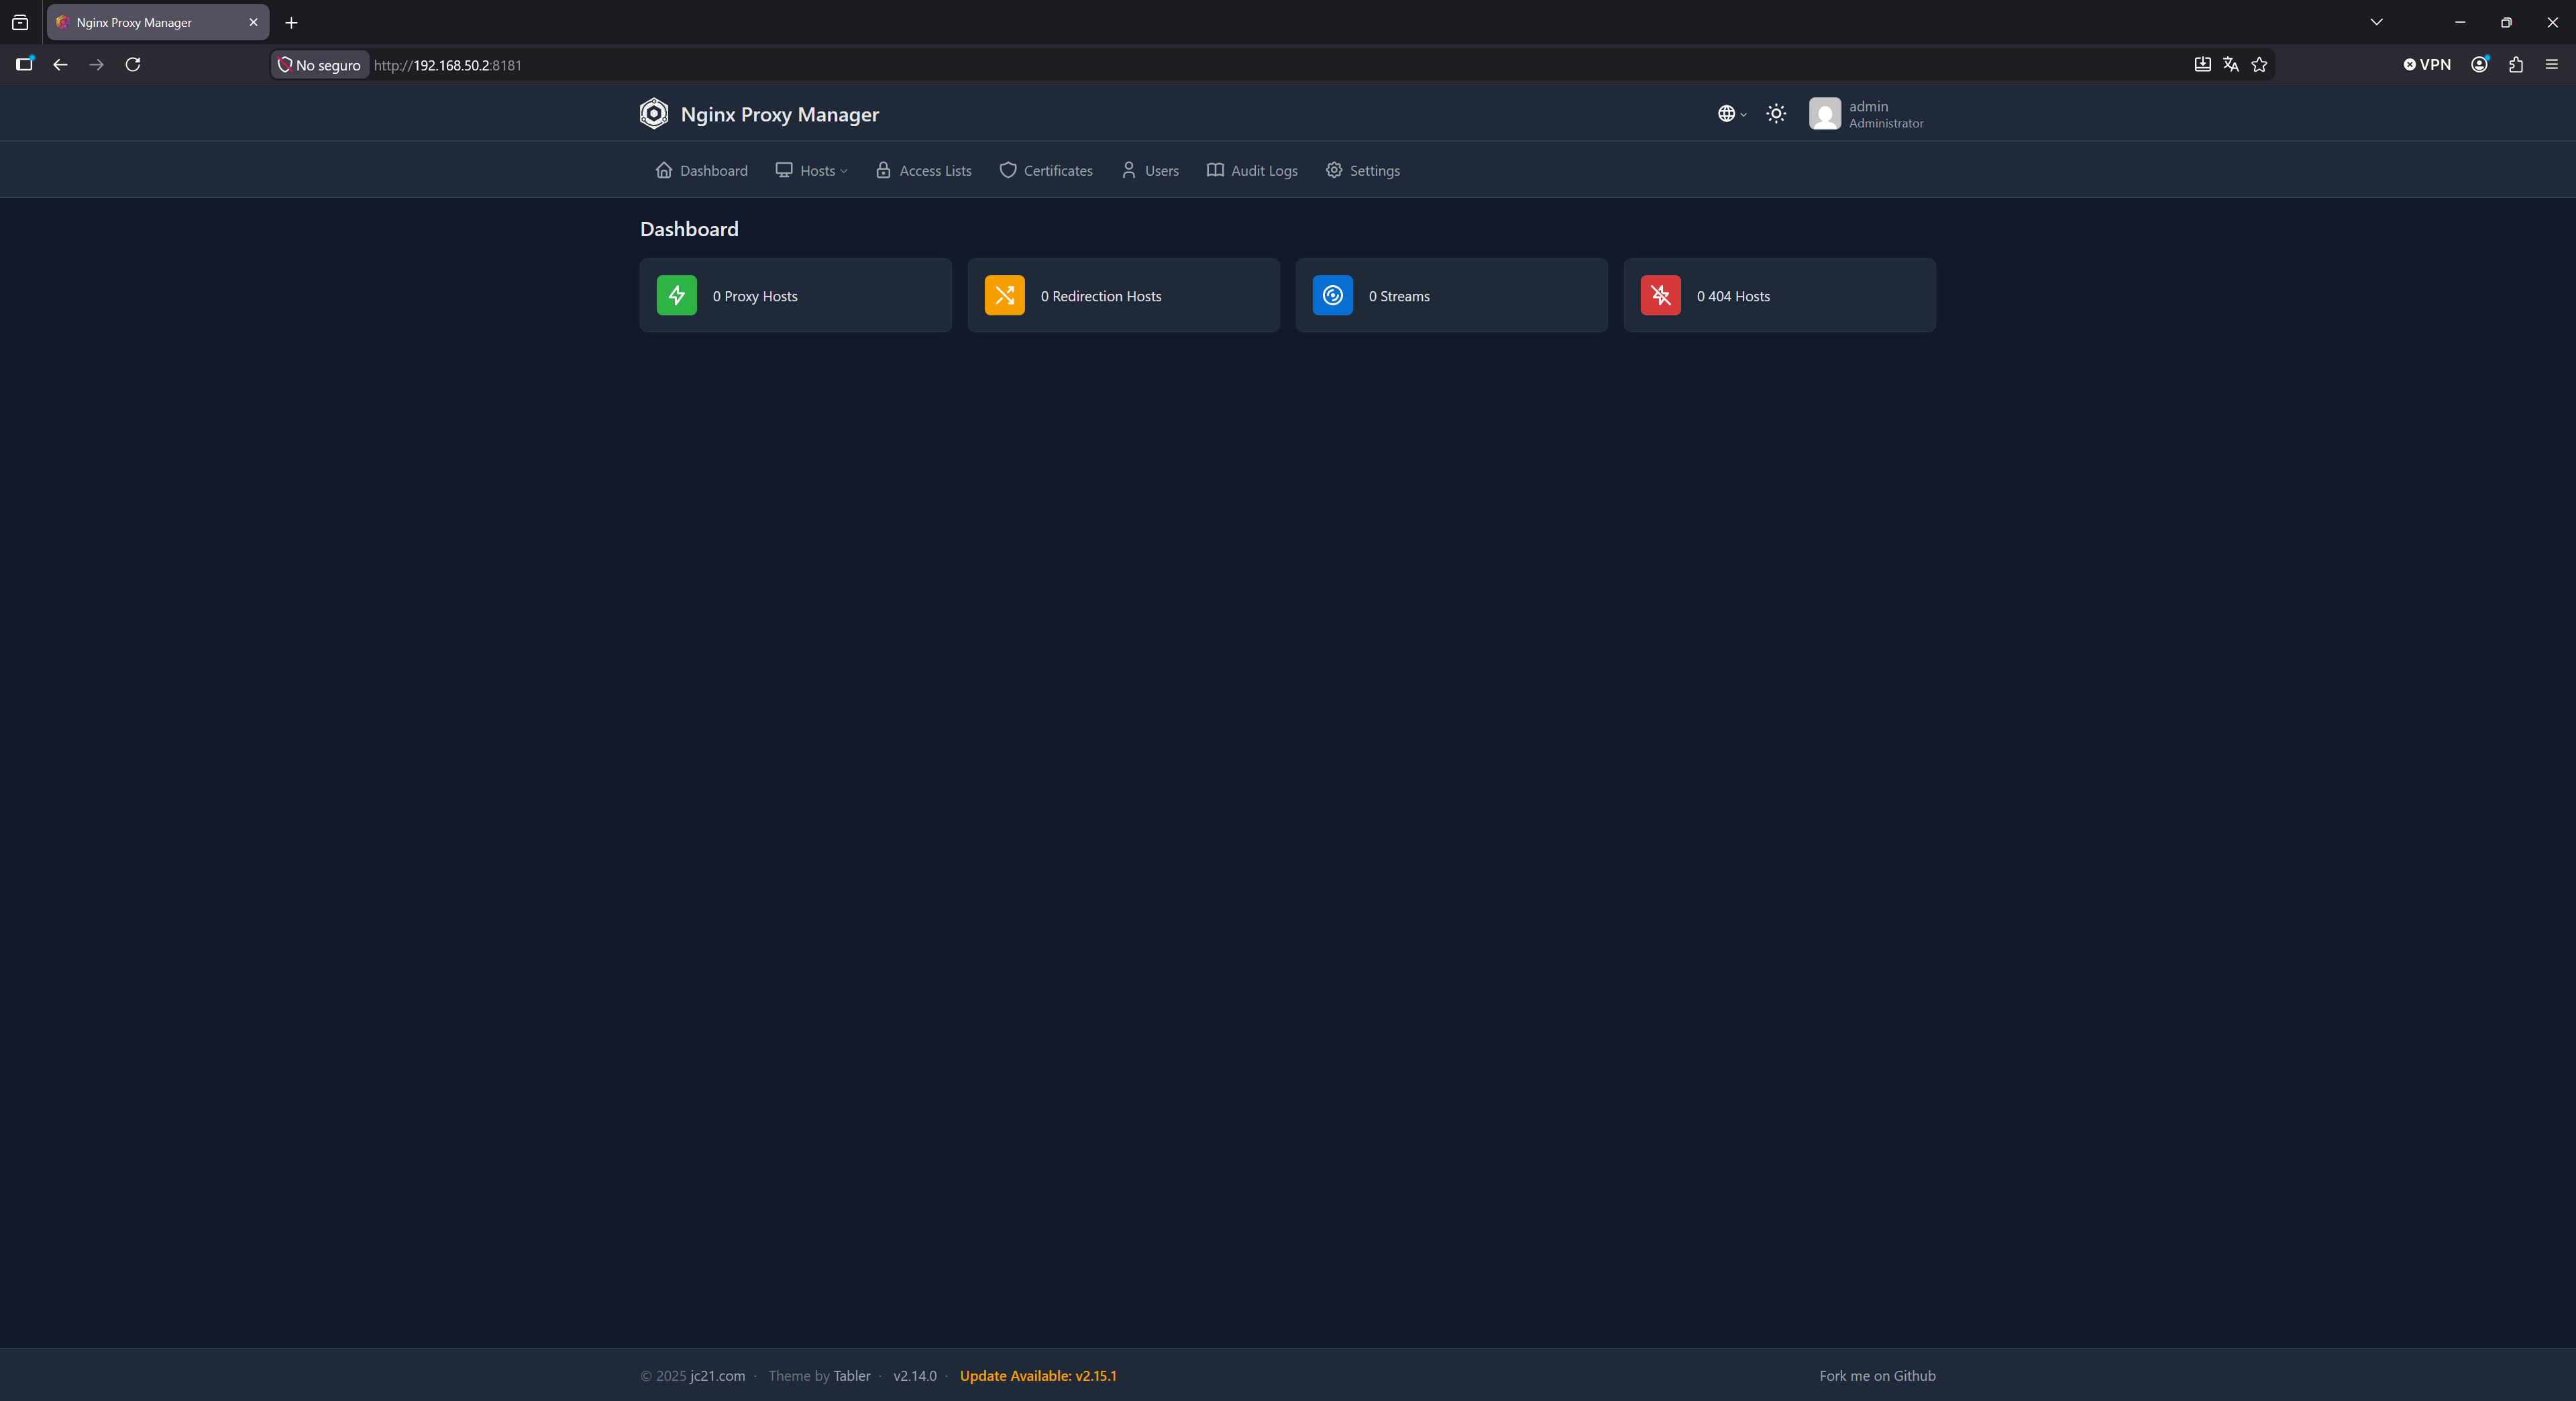The image size is (2576, 1401).
Task: Open the tab history workspace icon
Action: coord(20,22)
